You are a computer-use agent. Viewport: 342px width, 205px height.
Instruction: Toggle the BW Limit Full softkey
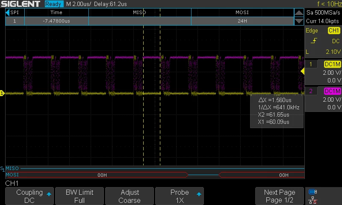[x=80, y=196]
